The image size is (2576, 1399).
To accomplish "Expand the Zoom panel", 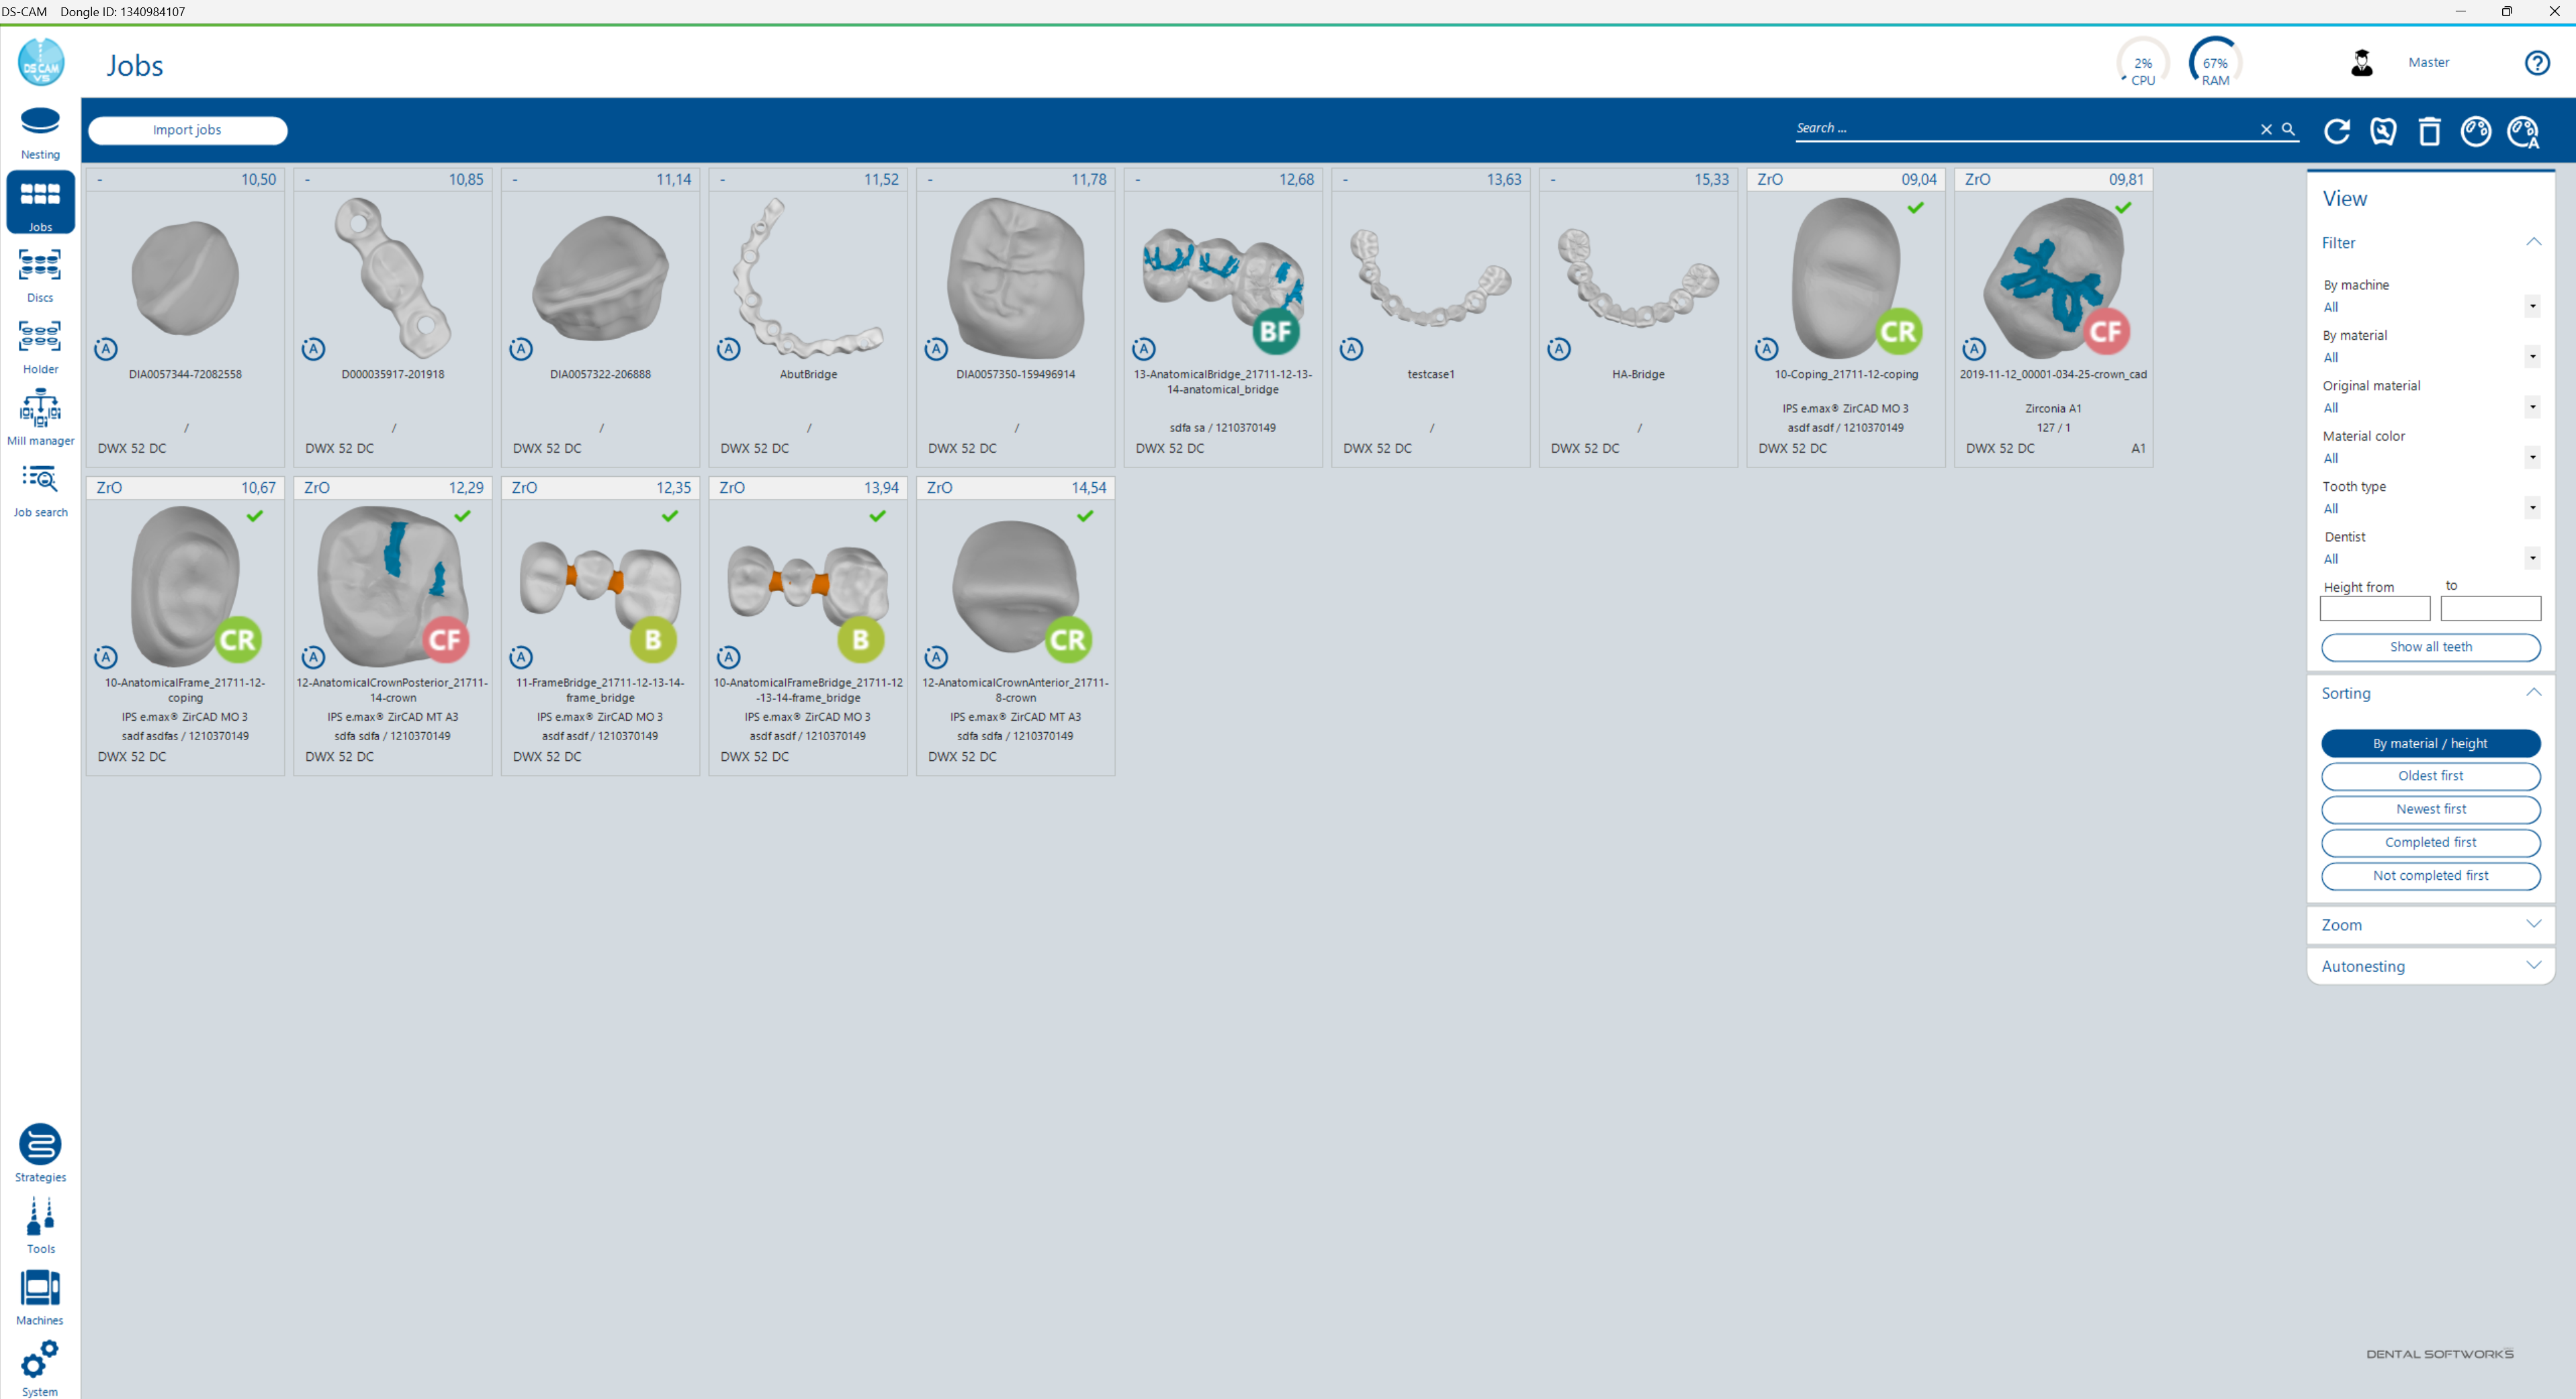I will 2430,924.
